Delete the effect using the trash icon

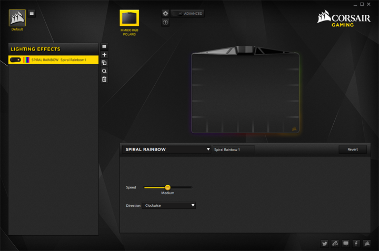(104, 79)
